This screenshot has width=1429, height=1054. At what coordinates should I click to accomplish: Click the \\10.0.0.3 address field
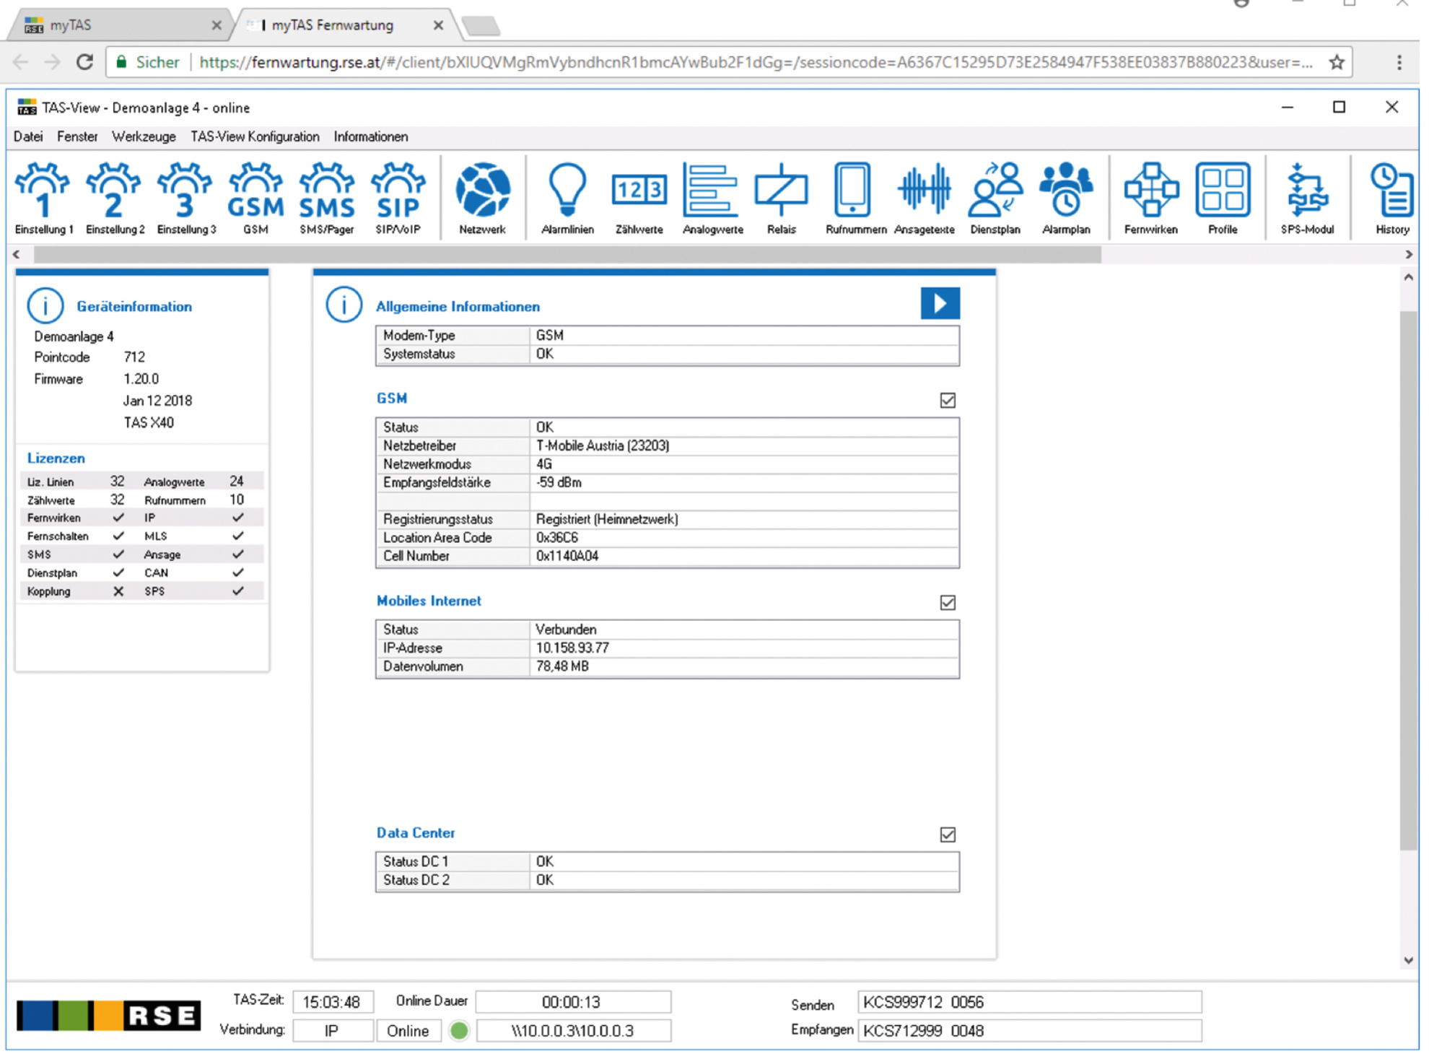(x=572, y=1031)
